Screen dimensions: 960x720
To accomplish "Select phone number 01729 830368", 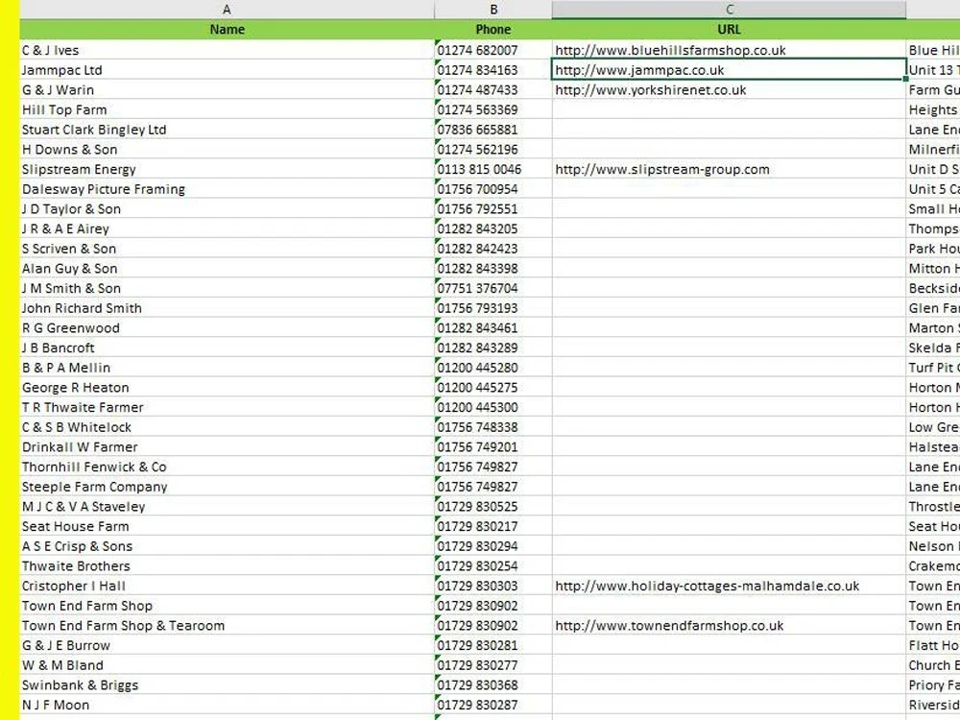I will (x=492, y=685).
